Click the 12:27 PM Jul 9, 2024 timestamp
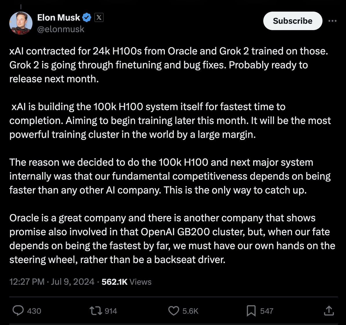The height and width of the screenshot is (325, 346). 52,282
